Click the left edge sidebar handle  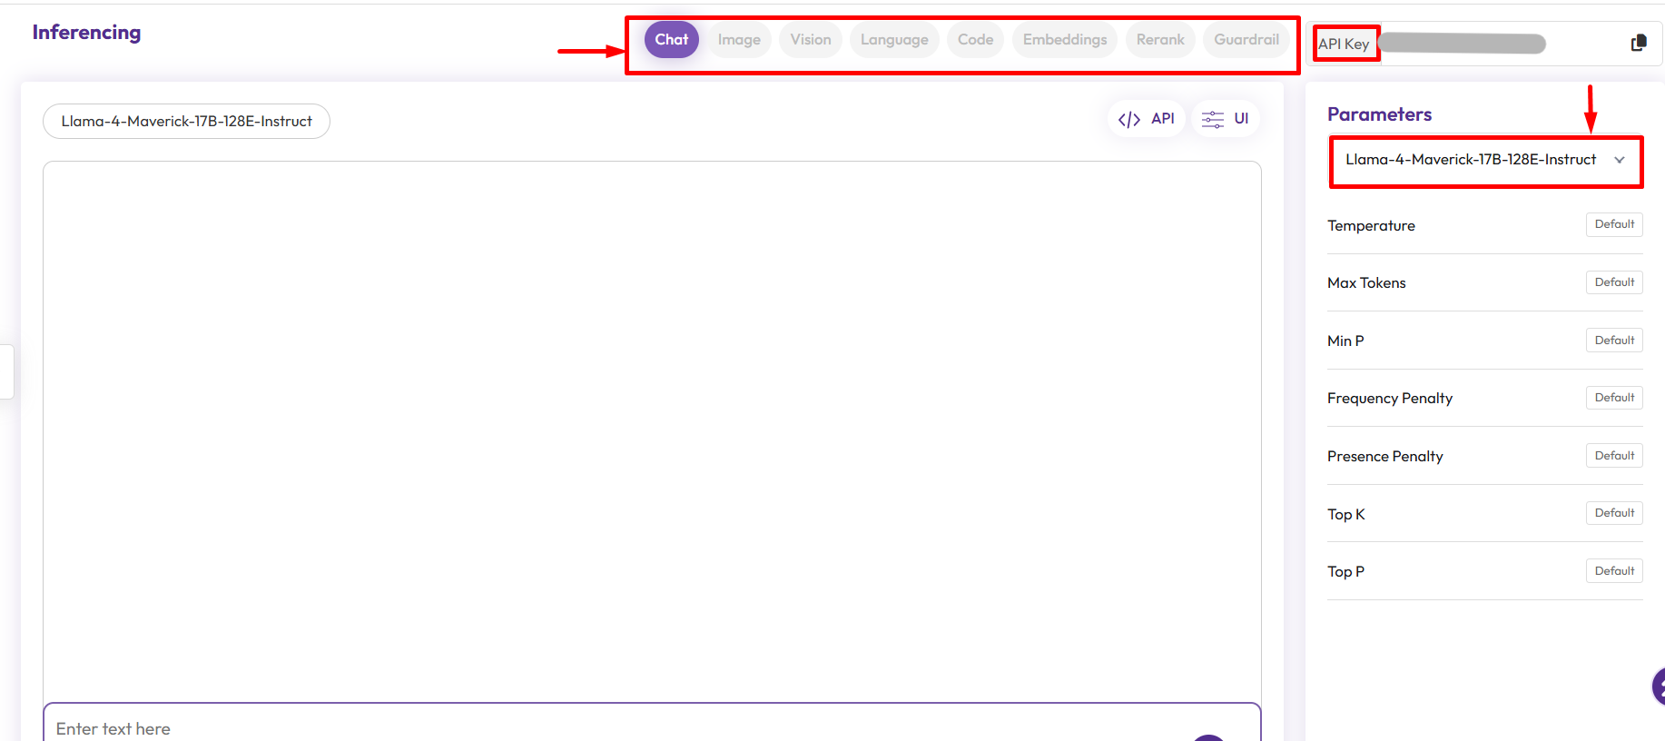click(x=6, y=371)
